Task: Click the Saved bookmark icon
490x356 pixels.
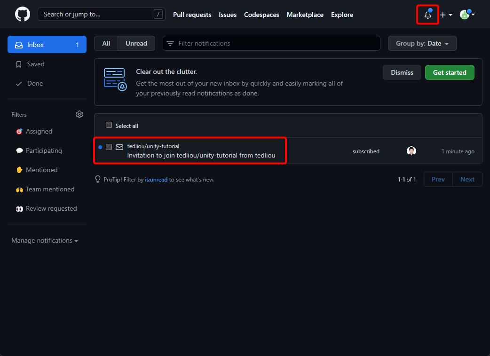Action: pos(19,64)
